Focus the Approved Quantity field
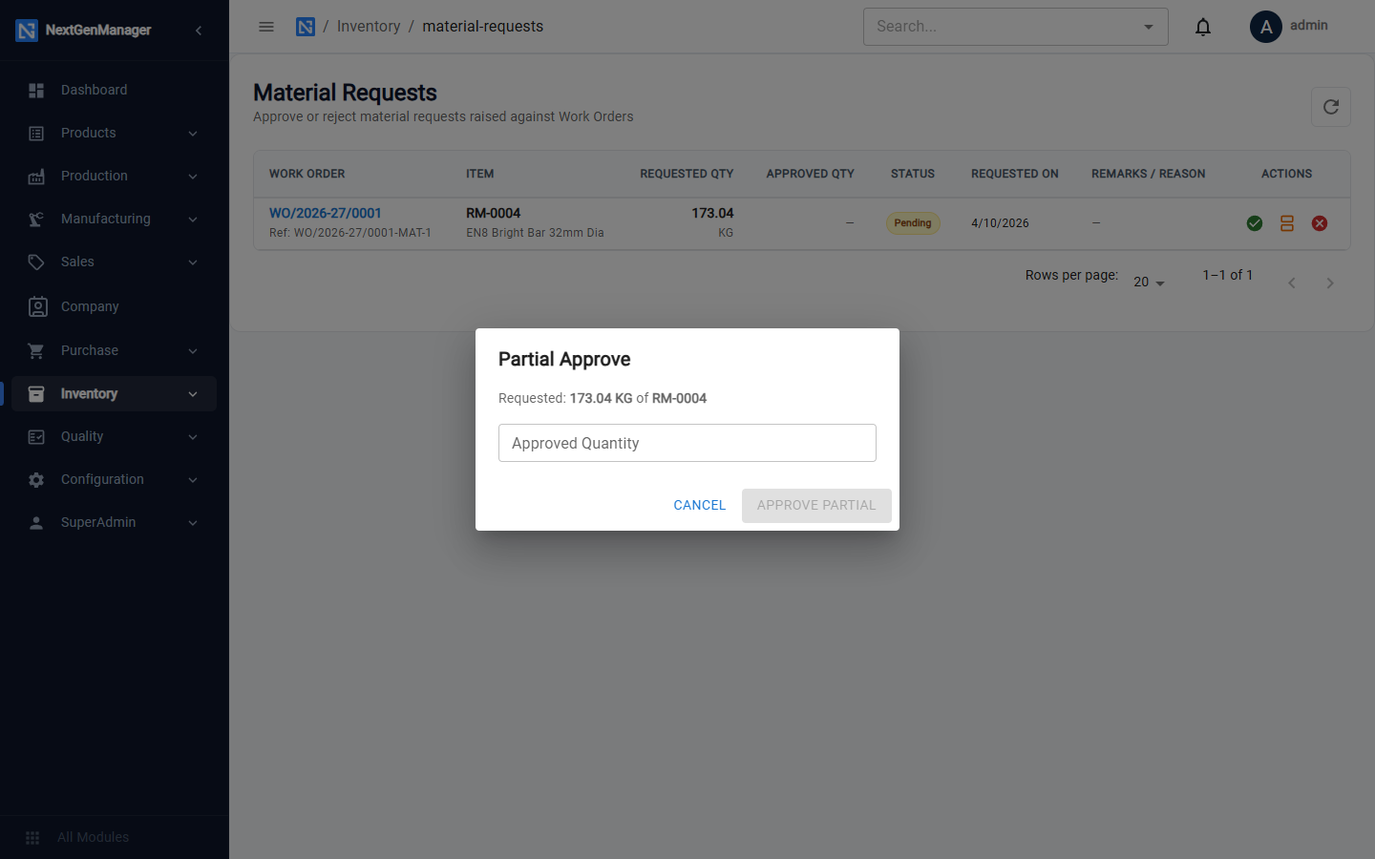Viewport: 1375px width, 859px height. pyautogui.click(x=687, y=443)
